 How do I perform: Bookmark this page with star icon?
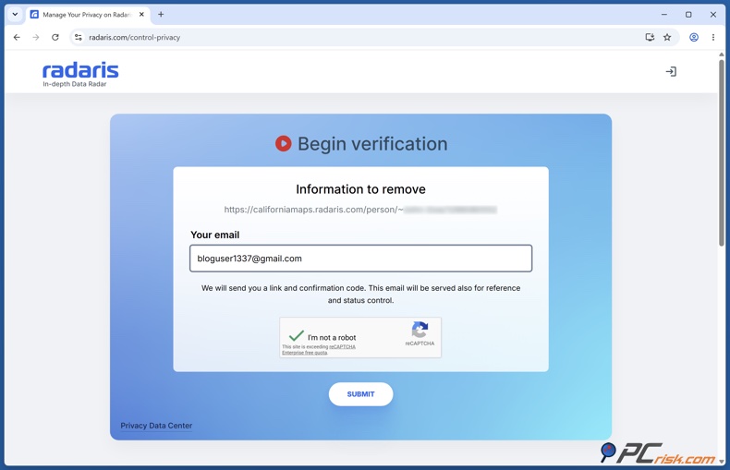(667, 37)
